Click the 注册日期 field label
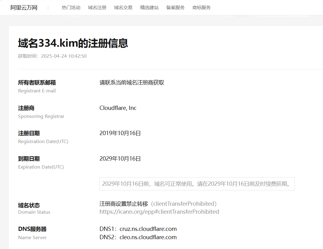Viewport: 323px width, 249px height. (29, 133)
